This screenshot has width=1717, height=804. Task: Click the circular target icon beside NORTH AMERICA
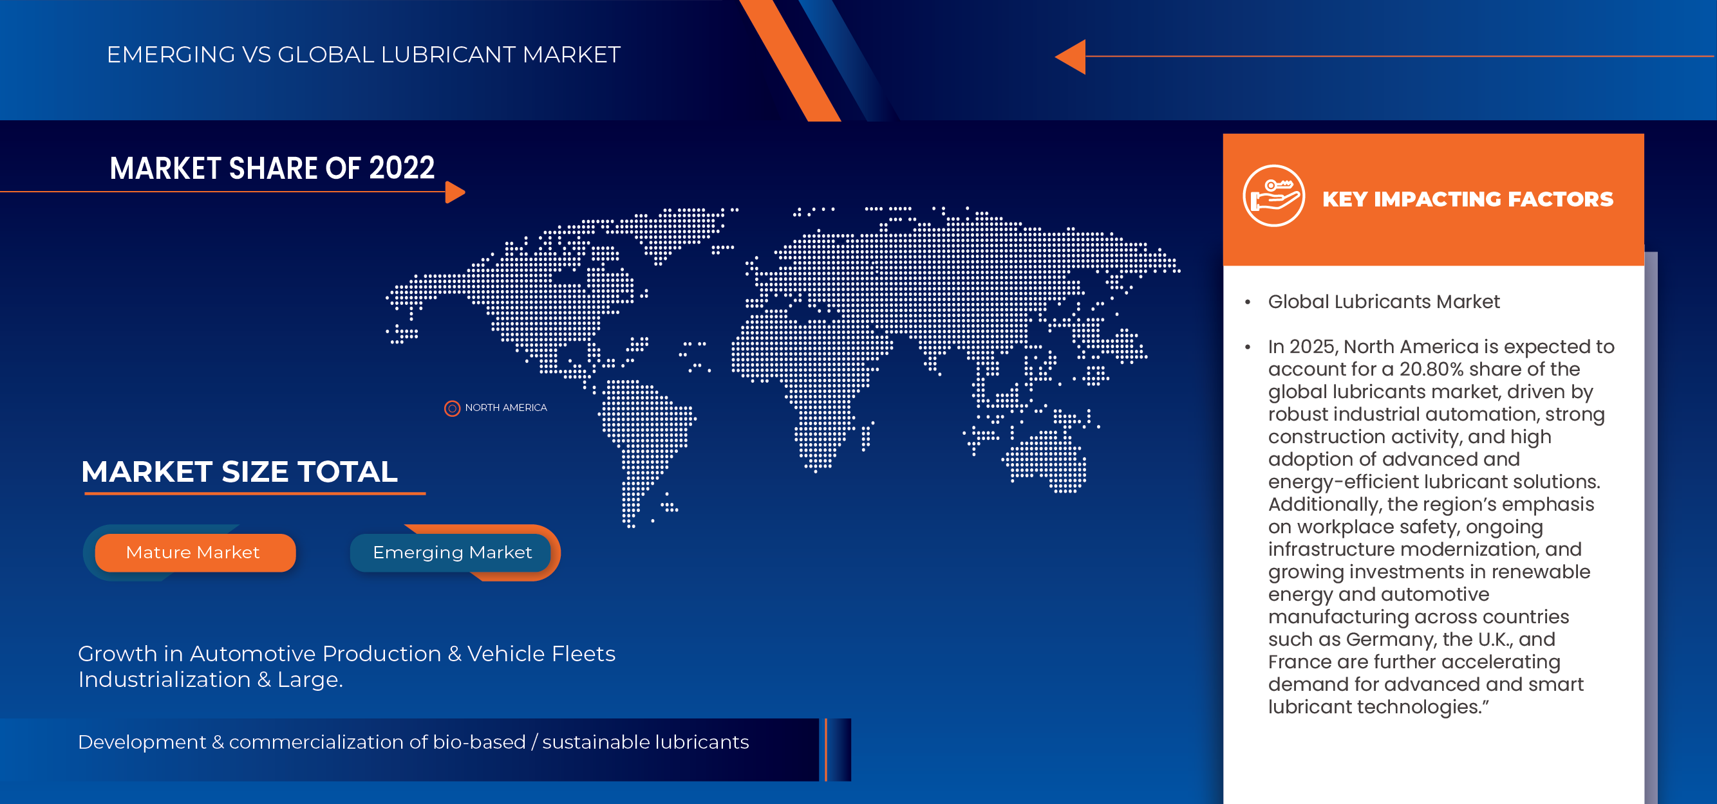click(453, 408)
